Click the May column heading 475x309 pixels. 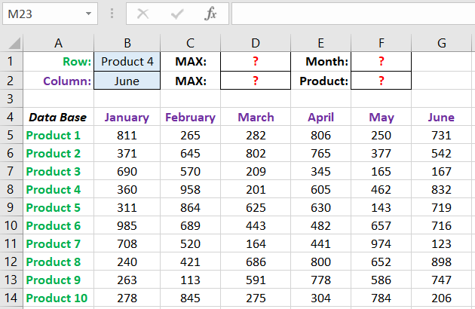(x=381, y=117)
